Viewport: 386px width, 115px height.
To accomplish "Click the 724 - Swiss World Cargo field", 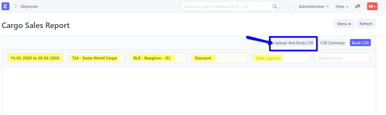I will click(96, 58).
